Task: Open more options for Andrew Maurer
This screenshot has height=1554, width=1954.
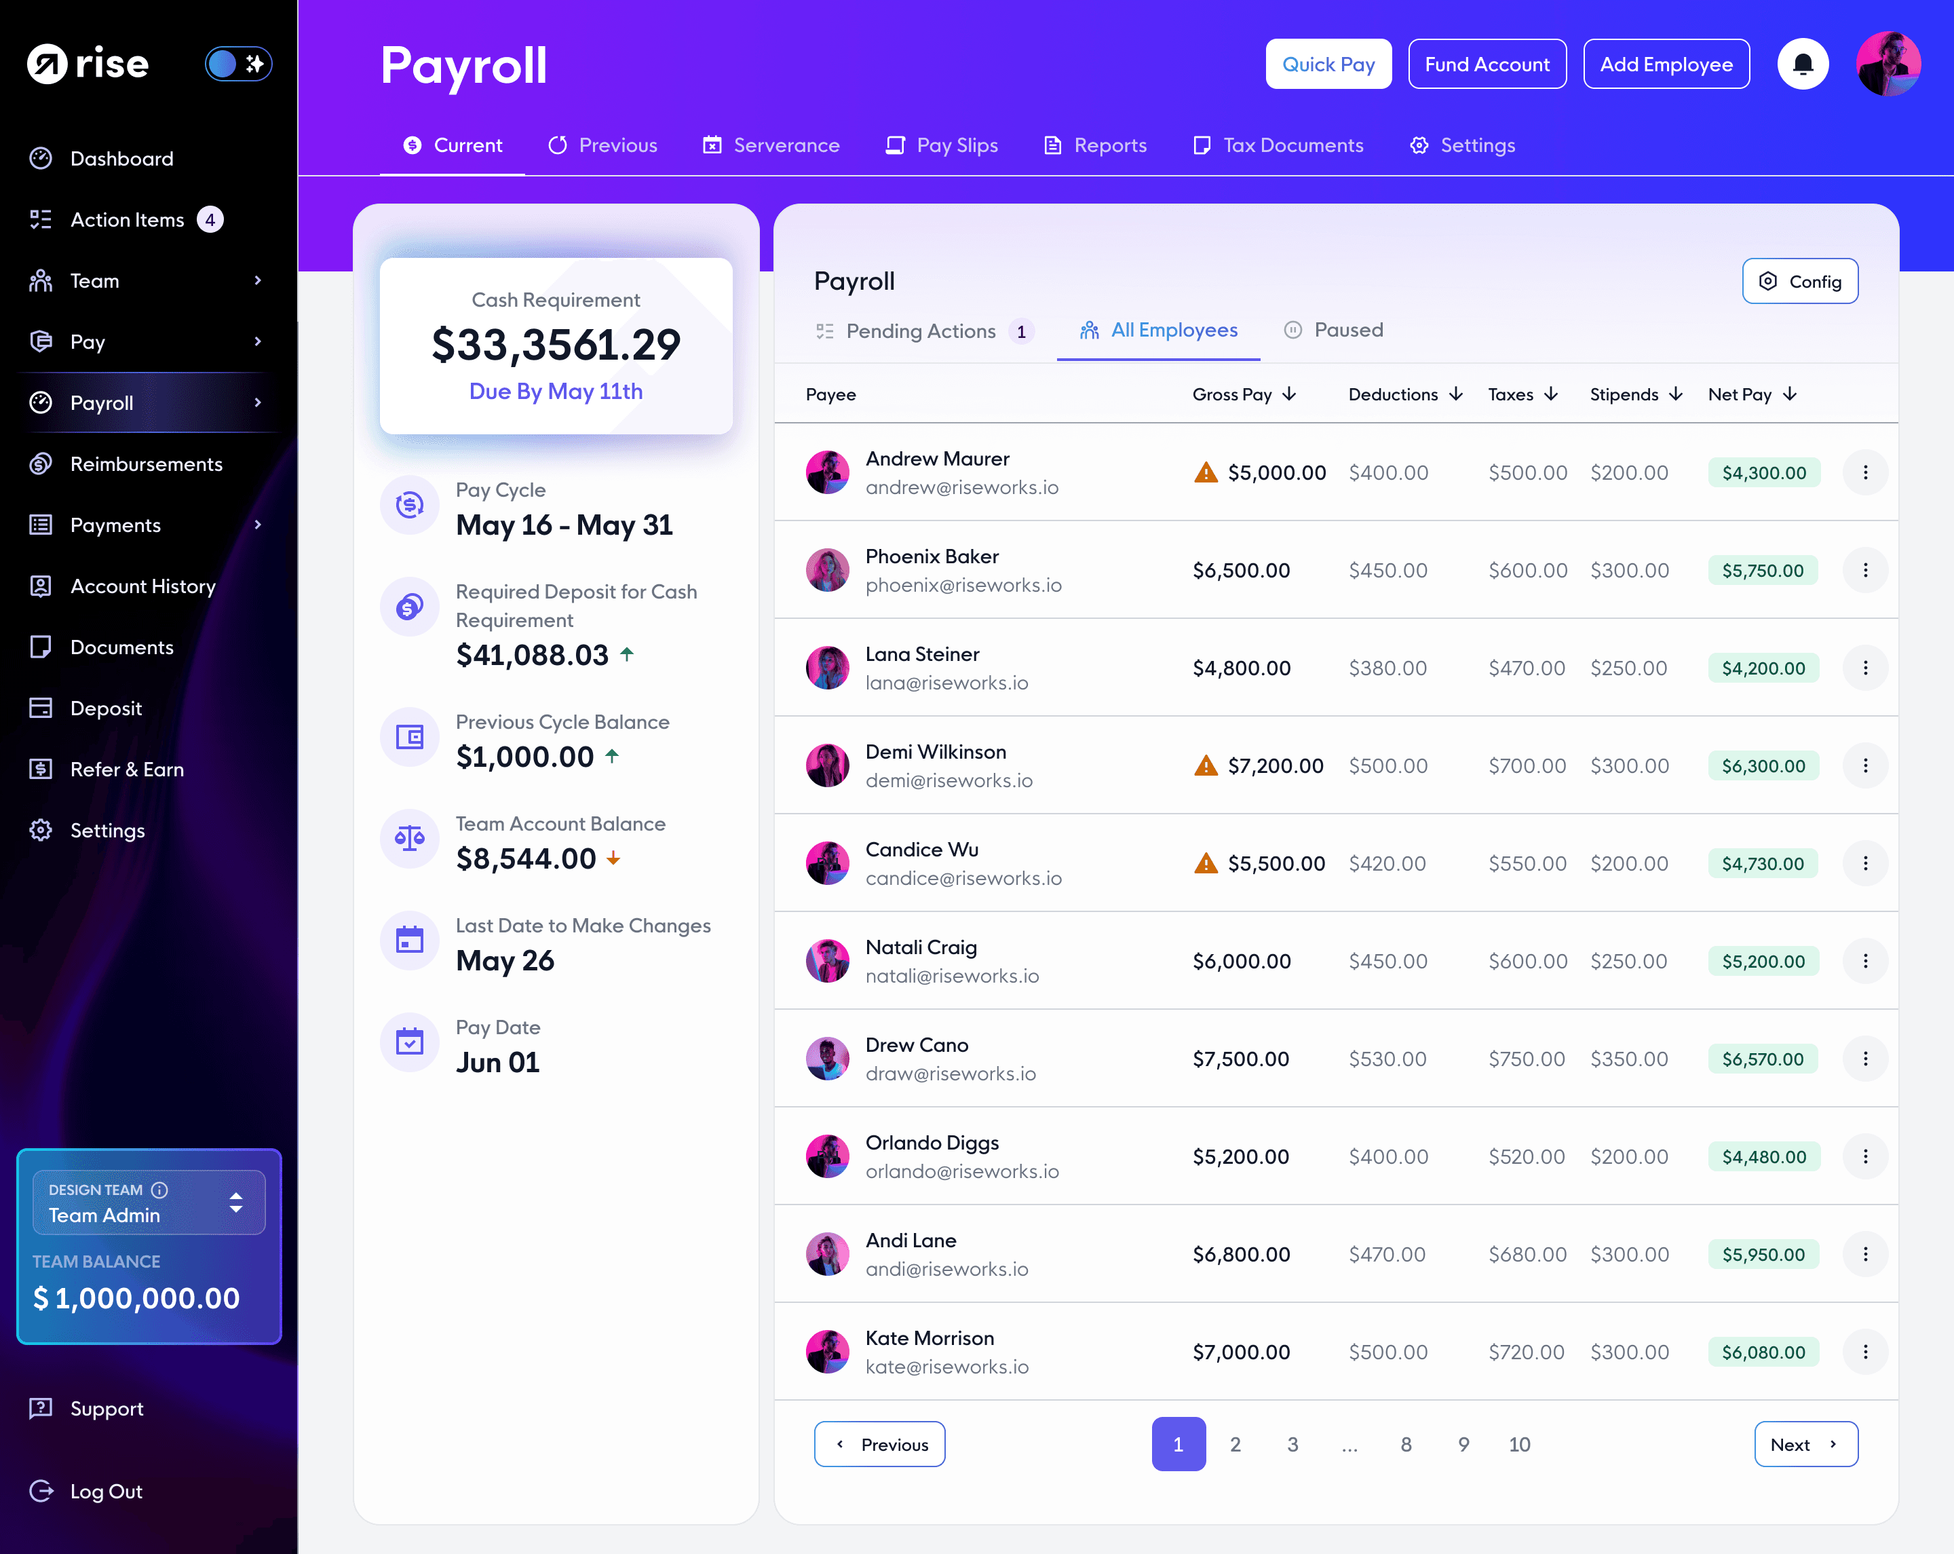Action: 1864,472
